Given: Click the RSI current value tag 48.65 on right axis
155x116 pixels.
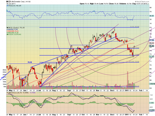Looking at the screenshot, I should click(151, 16).
